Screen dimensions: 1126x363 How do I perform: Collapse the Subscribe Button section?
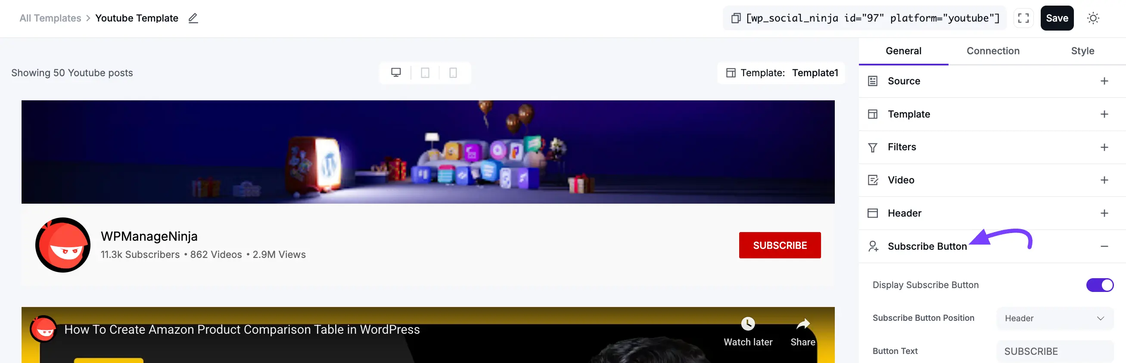point(1104,246)
